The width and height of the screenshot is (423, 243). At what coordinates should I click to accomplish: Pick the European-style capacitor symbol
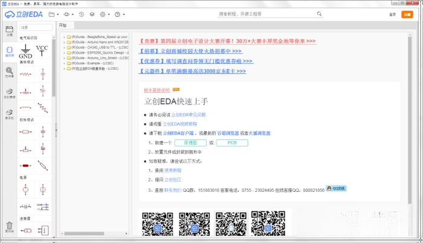point(43,132)
